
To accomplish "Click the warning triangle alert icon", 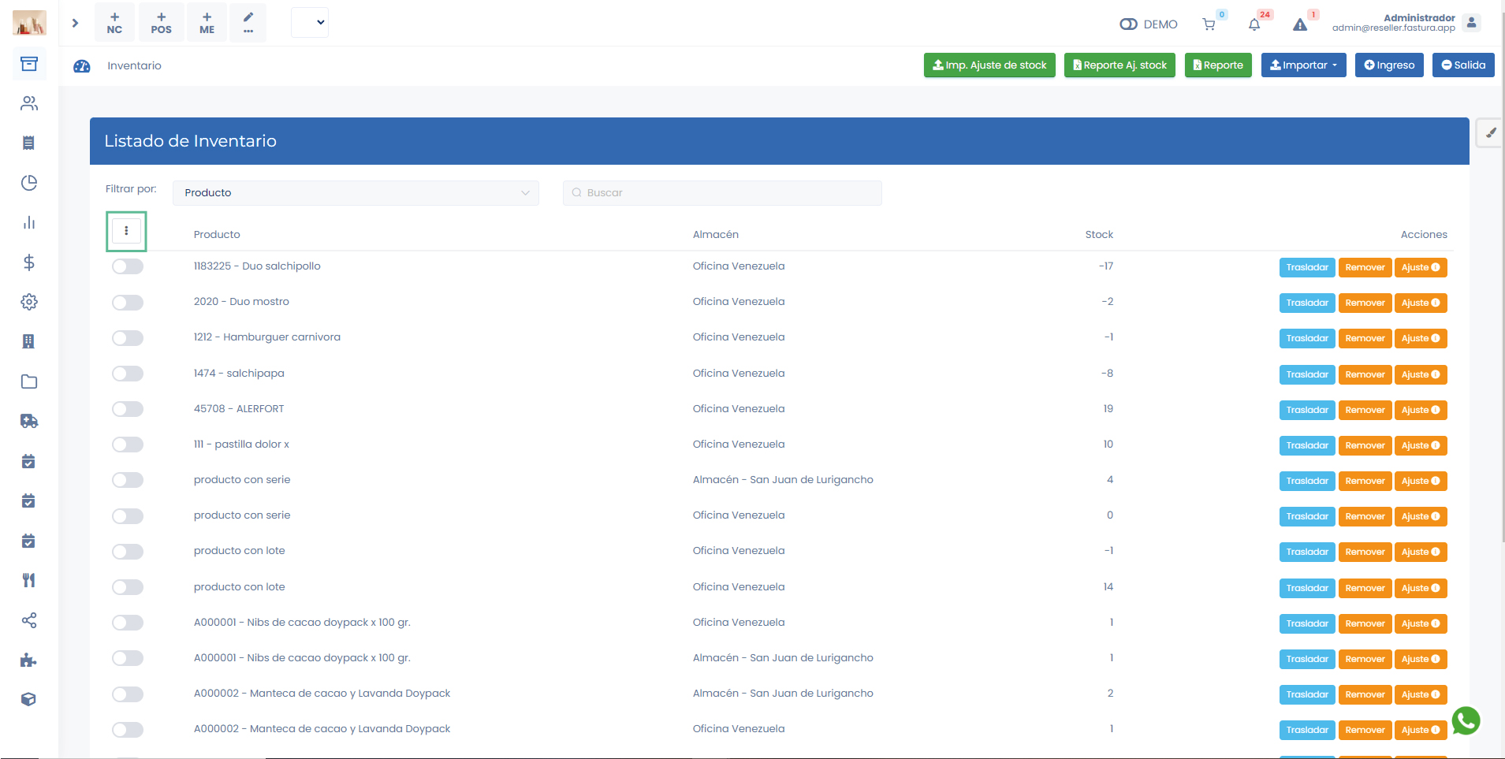I will (x=1300, y=24).
